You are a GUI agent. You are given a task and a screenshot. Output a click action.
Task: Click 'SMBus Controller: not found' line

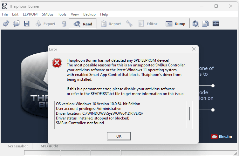click(x=80, y=123)
